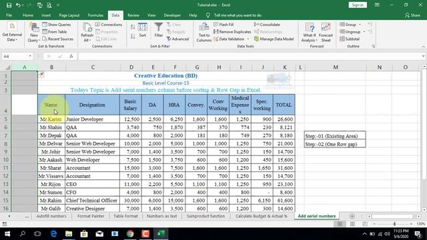The image size is (427, 240).
Task: Click the Name header cell
Action: 51,105
